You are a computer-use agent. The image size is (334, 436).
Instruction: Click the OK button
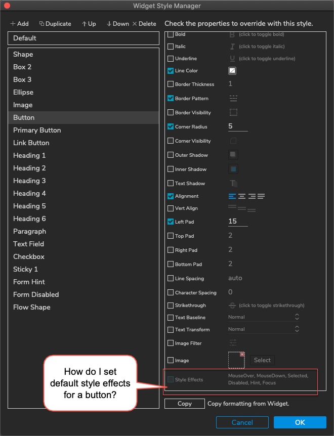pos(300,422)
